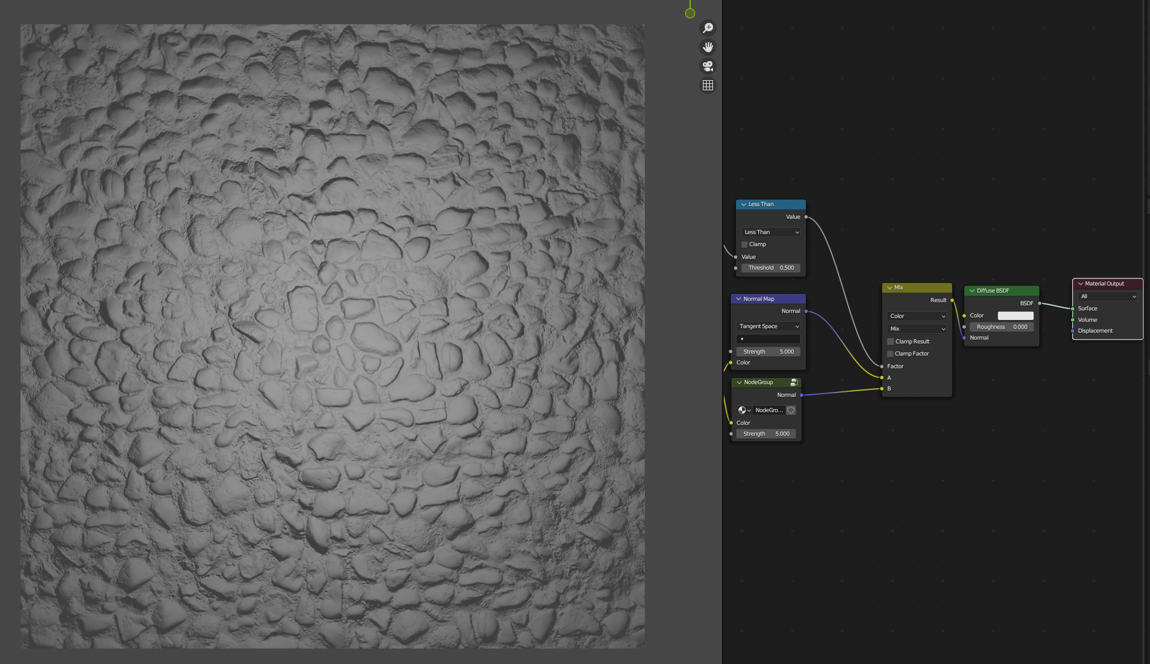
Task: Click the Factor input socket on Mix
Action: click(x=882, y=366)
